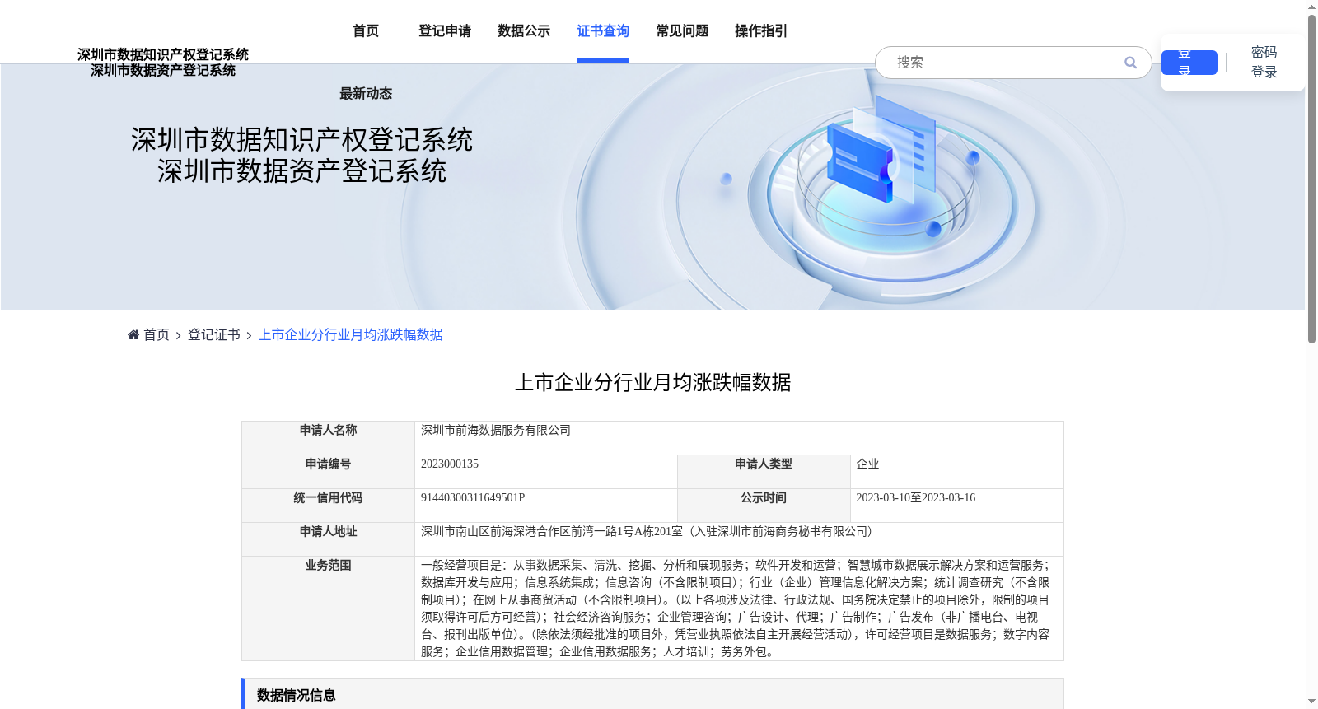The height and width of the screenshot is (709, 1318).
Task: Open the 操作指引 navigation tab
Action: 761,31
